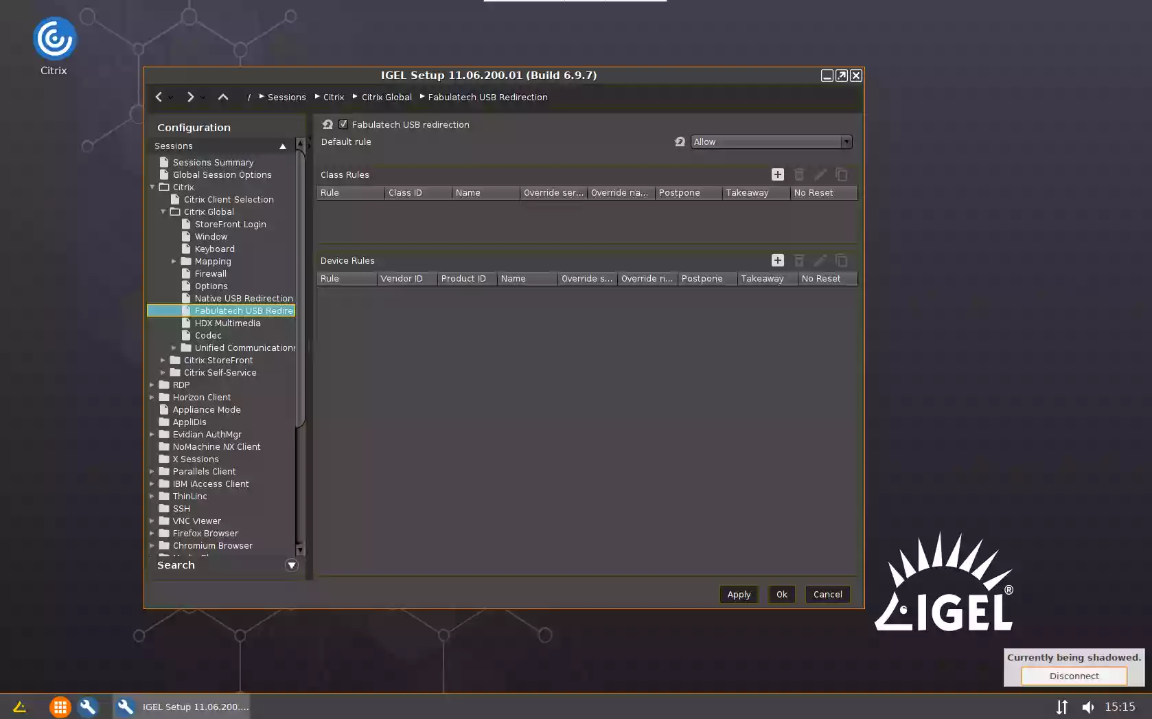Open the IGEL start menu icon
This screenshot has height=719, width=1152.
click(x=19, y=707)
